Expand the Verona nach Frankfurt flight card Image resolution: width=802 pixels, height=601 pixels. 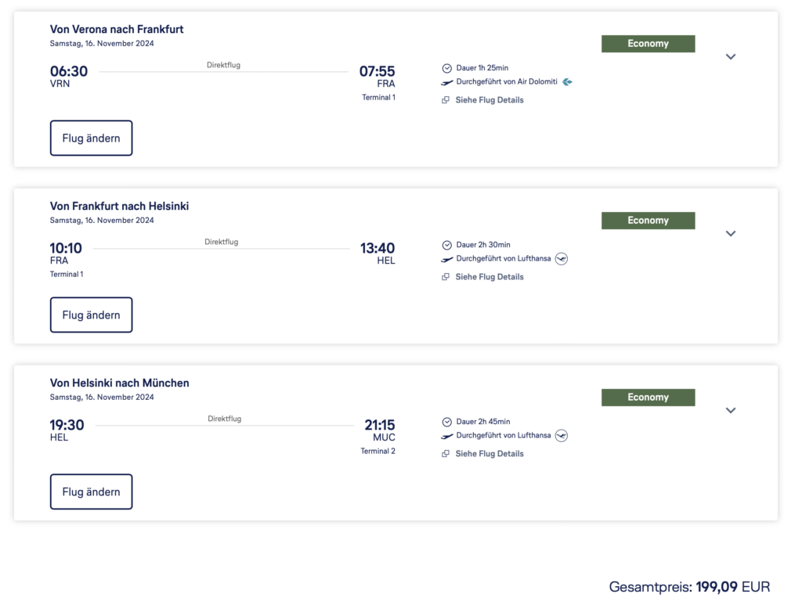(x=731, y=56)
